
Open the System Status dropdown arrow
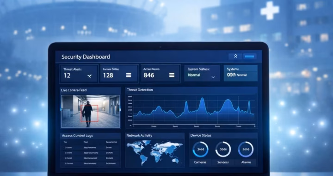(x=213, y=77)
